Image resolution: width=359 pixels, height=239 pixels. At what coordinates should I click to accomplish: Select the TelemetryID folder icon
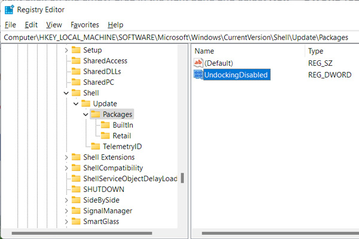click(x=96, y=146)
